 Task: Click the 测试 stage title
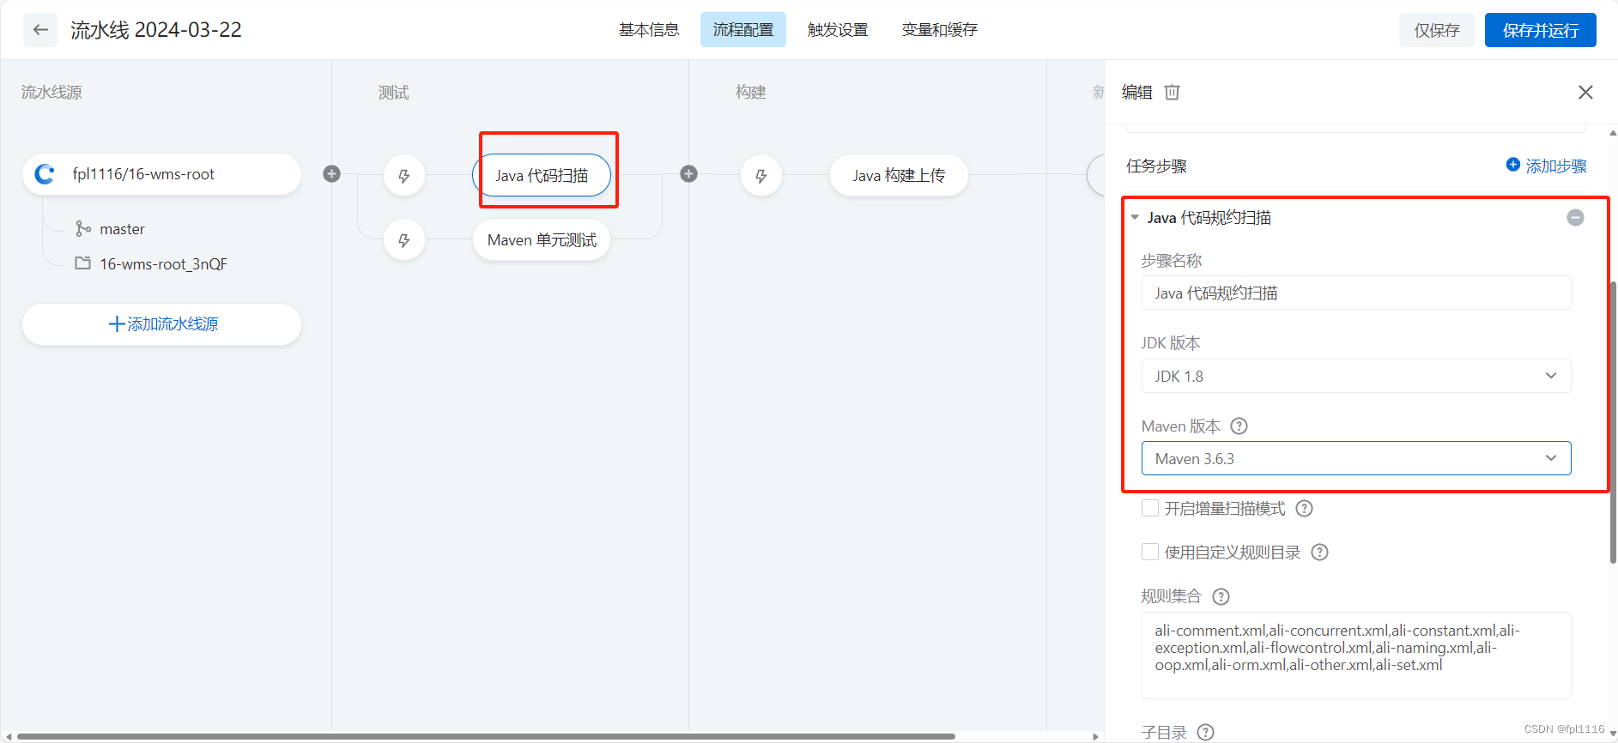pos(394,93)
